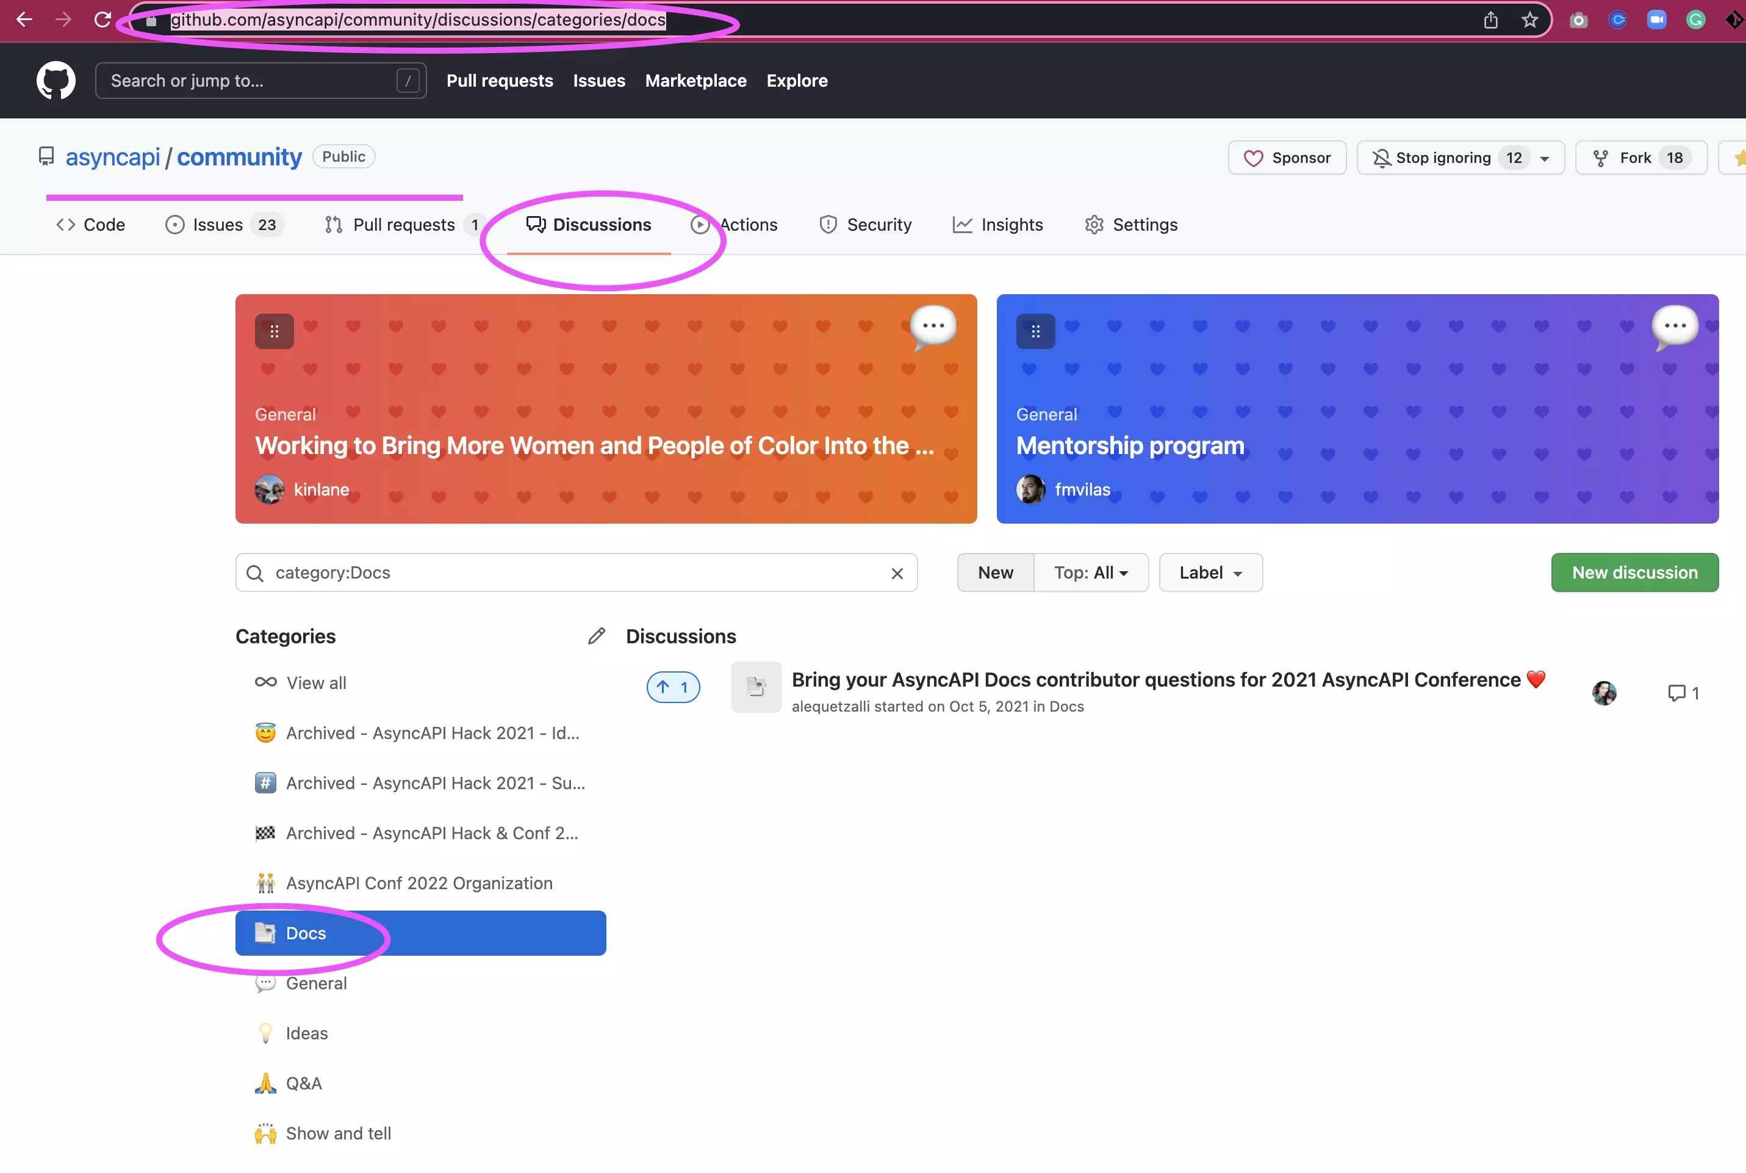
Task: Open the Marketplace menu item
Action: pos(695,80)
